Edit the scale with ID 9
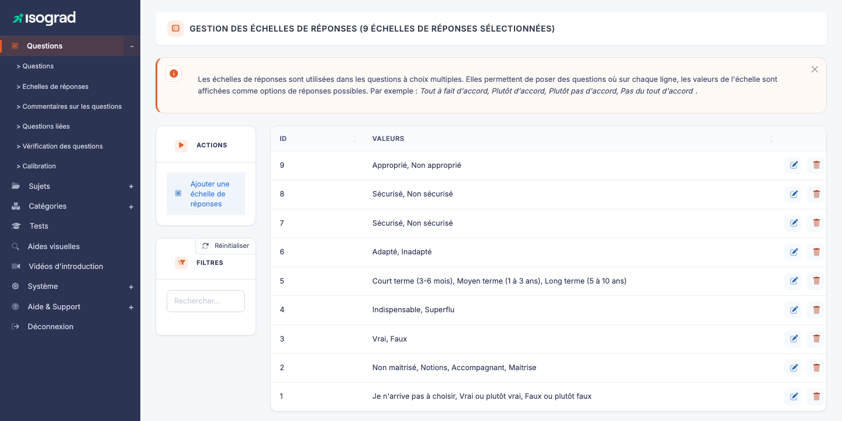The width and height of the screenshot is (842, 421). (x=793, y=165)
